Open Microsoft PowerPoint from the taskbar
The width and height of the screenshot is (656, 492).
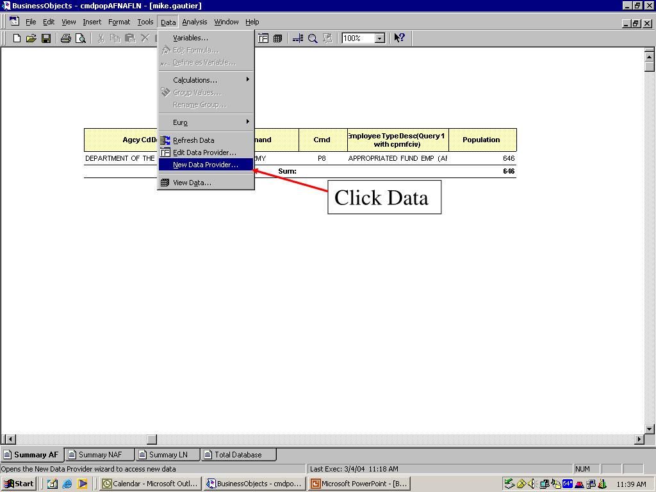click(359, 484)
